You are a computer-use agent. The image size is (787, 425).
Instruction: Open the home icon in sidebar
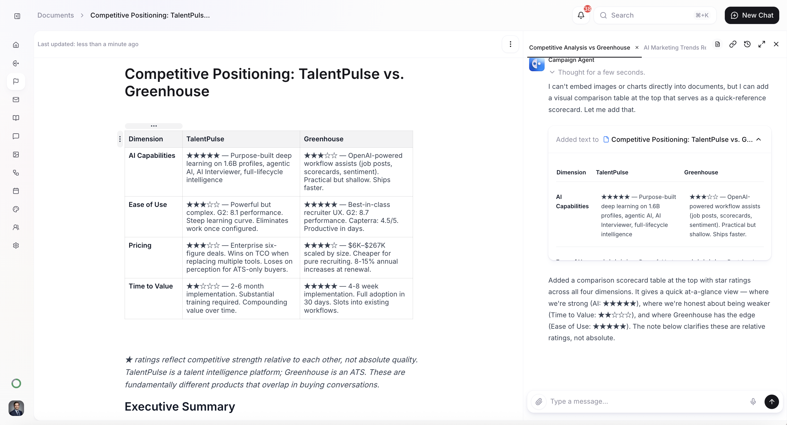[x=16, y=45]
